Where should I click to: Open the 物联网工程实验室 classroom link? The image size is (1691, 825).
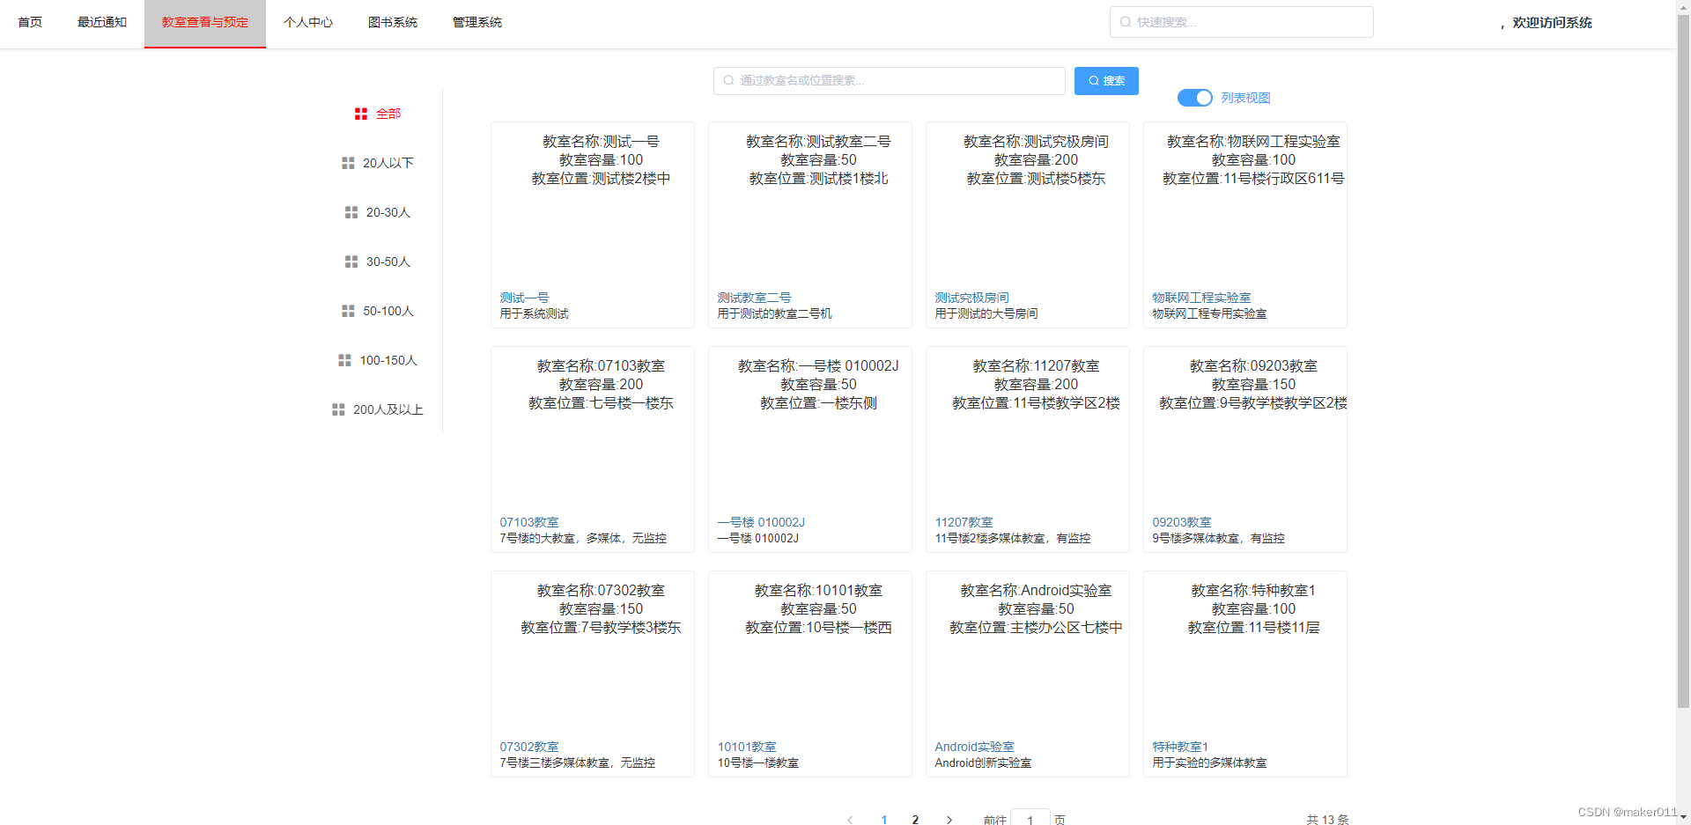coord(1201,297)
